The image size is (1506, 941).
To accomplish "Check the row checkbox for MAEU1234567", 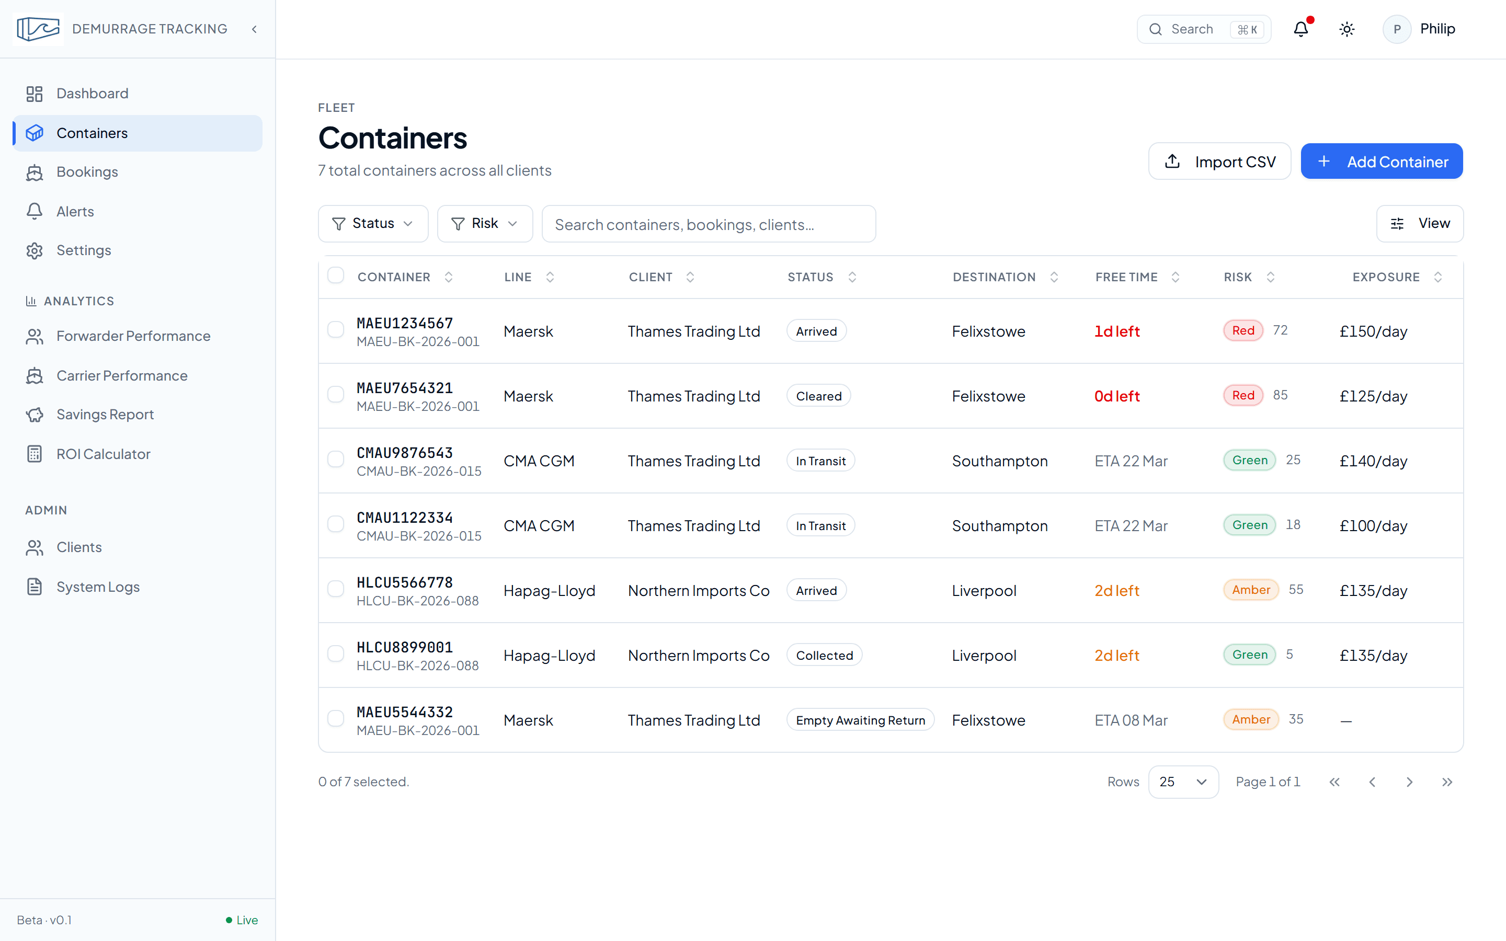I will (336, 330).
